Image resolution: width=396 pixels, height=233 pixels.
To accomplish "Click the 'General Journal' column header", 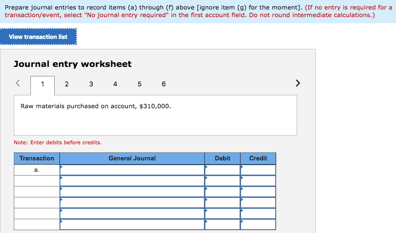I will point(132,158).
